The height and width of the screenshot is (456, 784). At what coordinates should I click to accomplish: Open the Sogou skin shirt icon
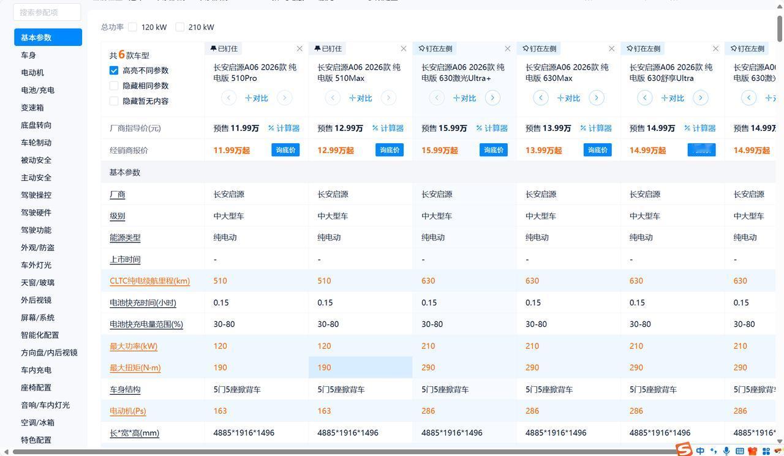click(753, 451)
